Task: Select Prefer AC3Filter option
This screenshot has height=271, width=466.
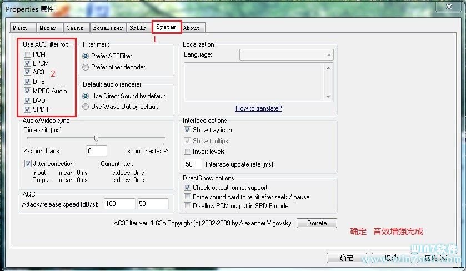Action: coord(86,56)
